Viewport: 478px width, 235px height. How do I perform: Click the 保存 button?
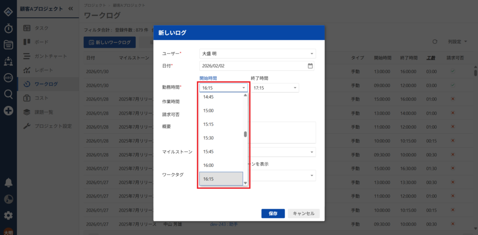[x=273, y=214]
